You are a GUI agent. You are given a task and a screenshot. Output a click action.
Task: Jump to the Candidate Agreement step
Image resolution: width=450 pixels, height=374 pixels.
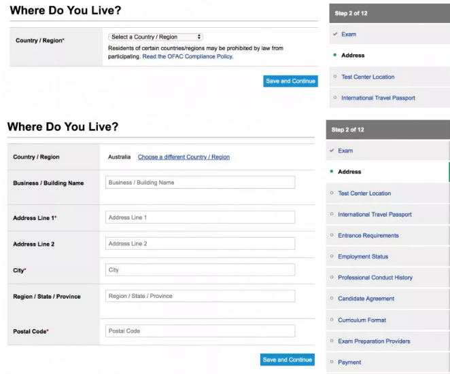click(366, 299)
